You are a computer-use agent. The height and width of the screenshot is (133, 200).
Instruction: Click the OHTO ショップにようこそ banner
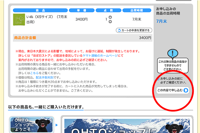(31, 125)
